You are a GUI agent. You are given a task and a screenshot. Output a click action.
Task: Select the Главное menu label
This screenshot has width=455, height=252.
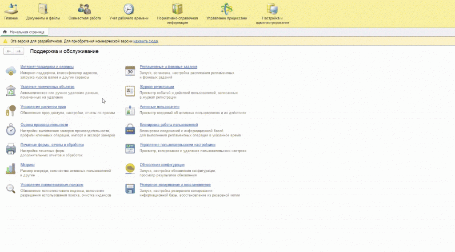pyautogui.click(x=11, y=18)
